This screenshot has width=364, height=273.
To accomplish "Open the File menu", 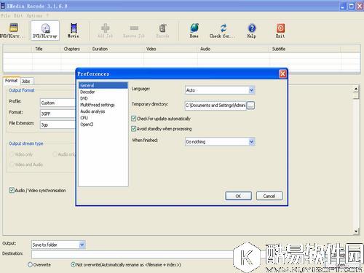I will [5, 16].
